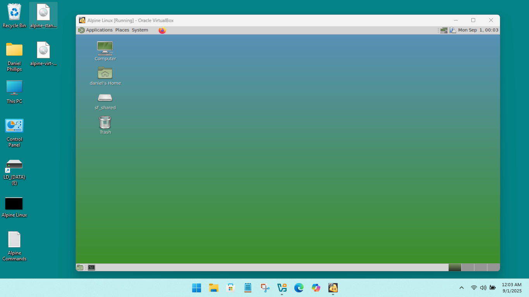Screen dimensions: 529x297
Task: Click the volume speaker tray icon
Action: coord(483,288)
